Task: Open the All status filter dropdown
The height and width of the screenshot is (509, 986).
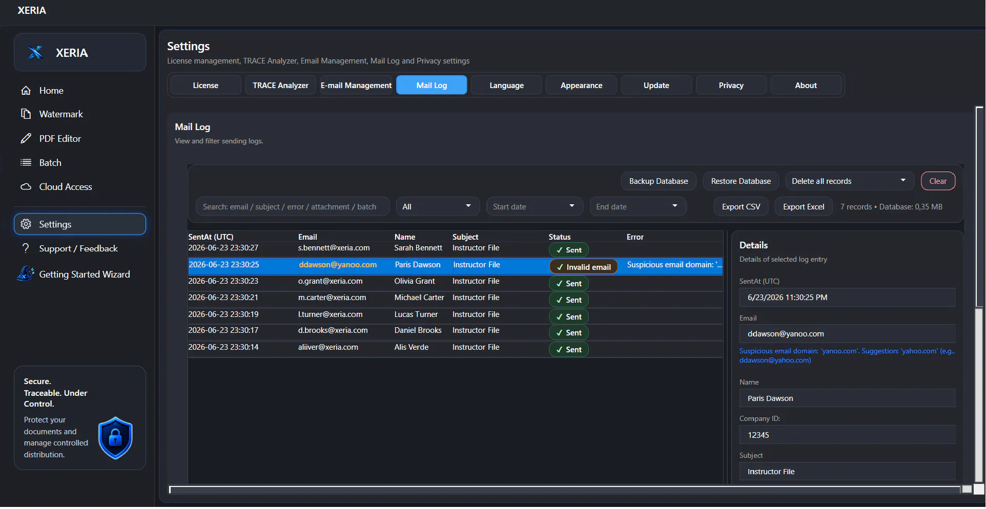Action: [437, 206]
